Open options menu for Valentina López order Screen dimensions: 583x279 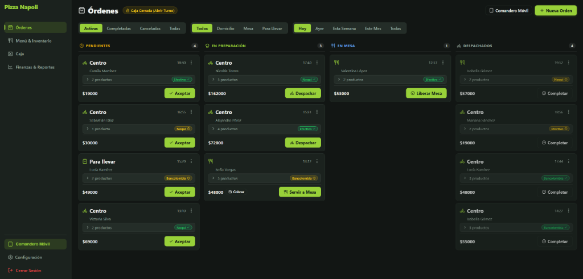click(x=443, y=63)
